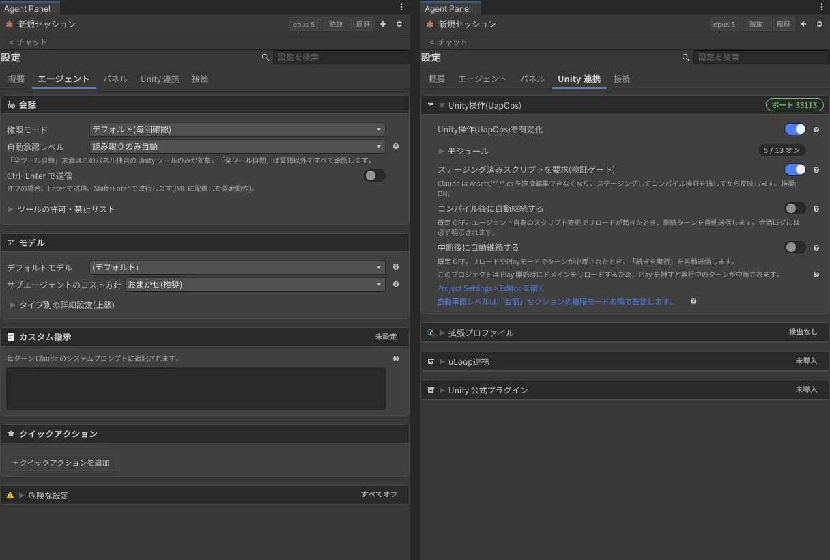Click the asterisk session icon in the left Agent Panel

(10, 24)
